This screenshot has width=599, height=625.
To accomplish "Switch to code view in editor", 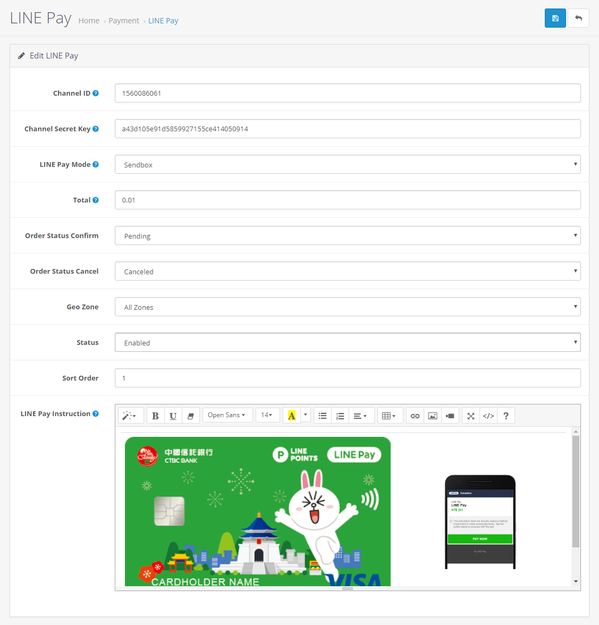I will pos(488,416).
